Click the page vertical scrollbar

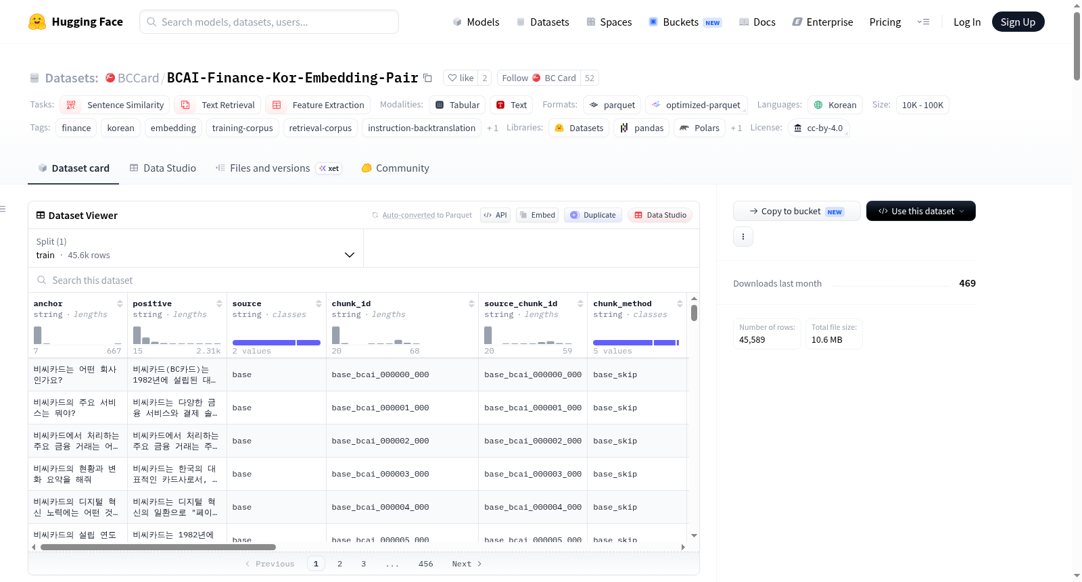click(x=1077, y=45)
